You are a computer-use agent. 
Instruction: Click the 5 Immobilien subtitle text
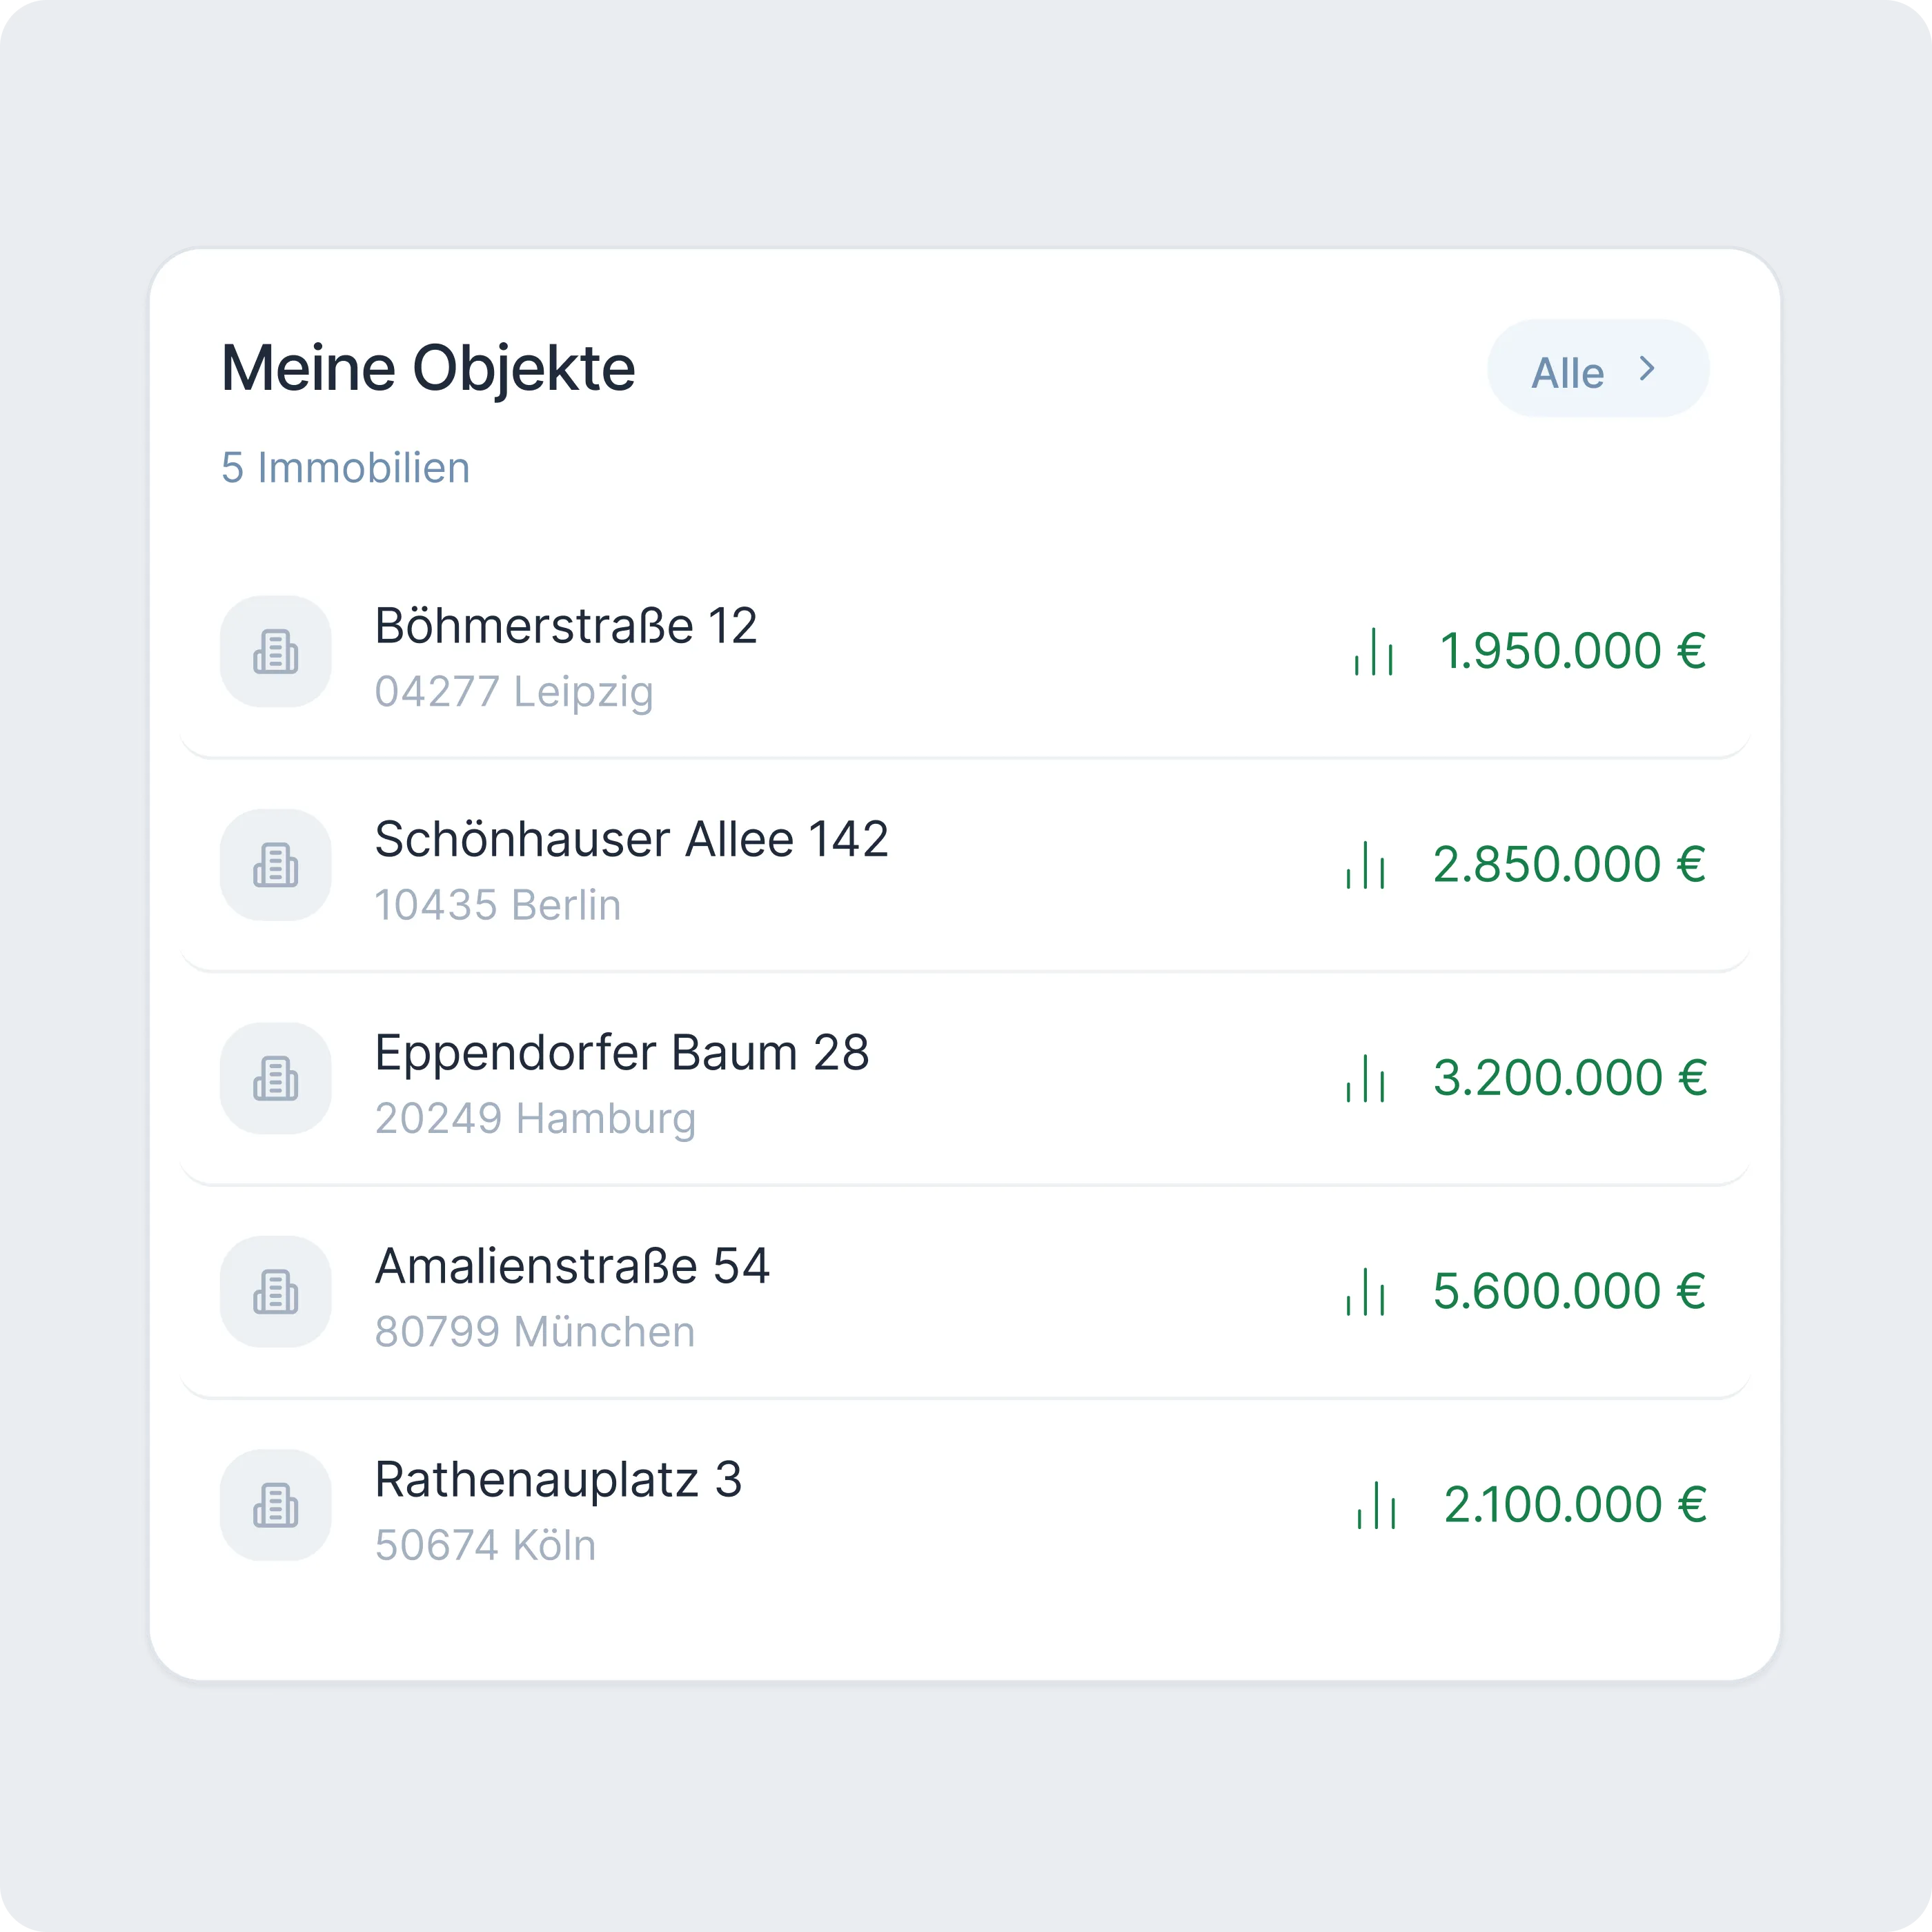345,468
